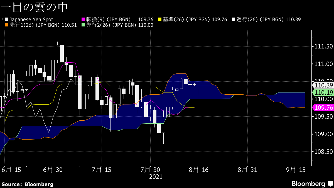Screen dimensions: 334x188
Task: Click the 6月 15 date label
Action: pyautogui.click(x=11, y=170)
